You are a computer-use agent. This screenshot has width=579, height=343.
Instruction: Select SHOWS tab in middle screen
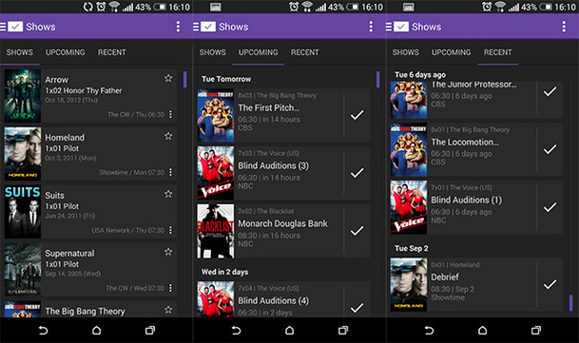coord(213,52)
